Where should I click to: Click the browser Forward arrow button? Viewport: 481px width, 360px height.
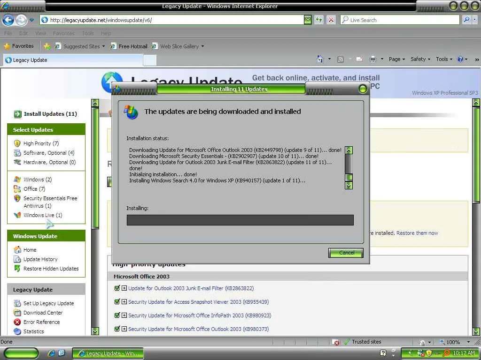[x=21, y=20]
